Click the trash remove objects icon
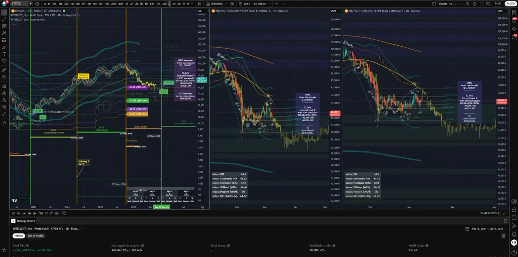Image resolution: width=518 pixels, height=257 pixels. (x=4, y=123)
